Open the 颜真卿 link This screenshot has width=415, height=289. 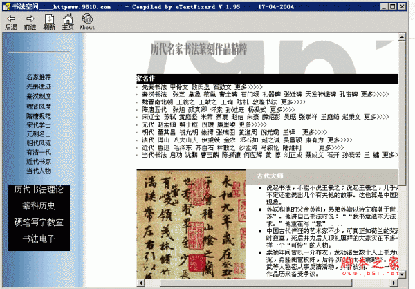pos(197,109)
